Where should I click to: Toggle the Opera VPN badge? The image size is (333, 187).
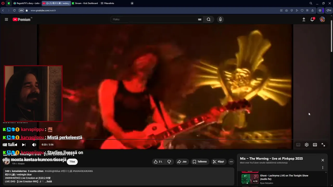[x=21, y=10]
